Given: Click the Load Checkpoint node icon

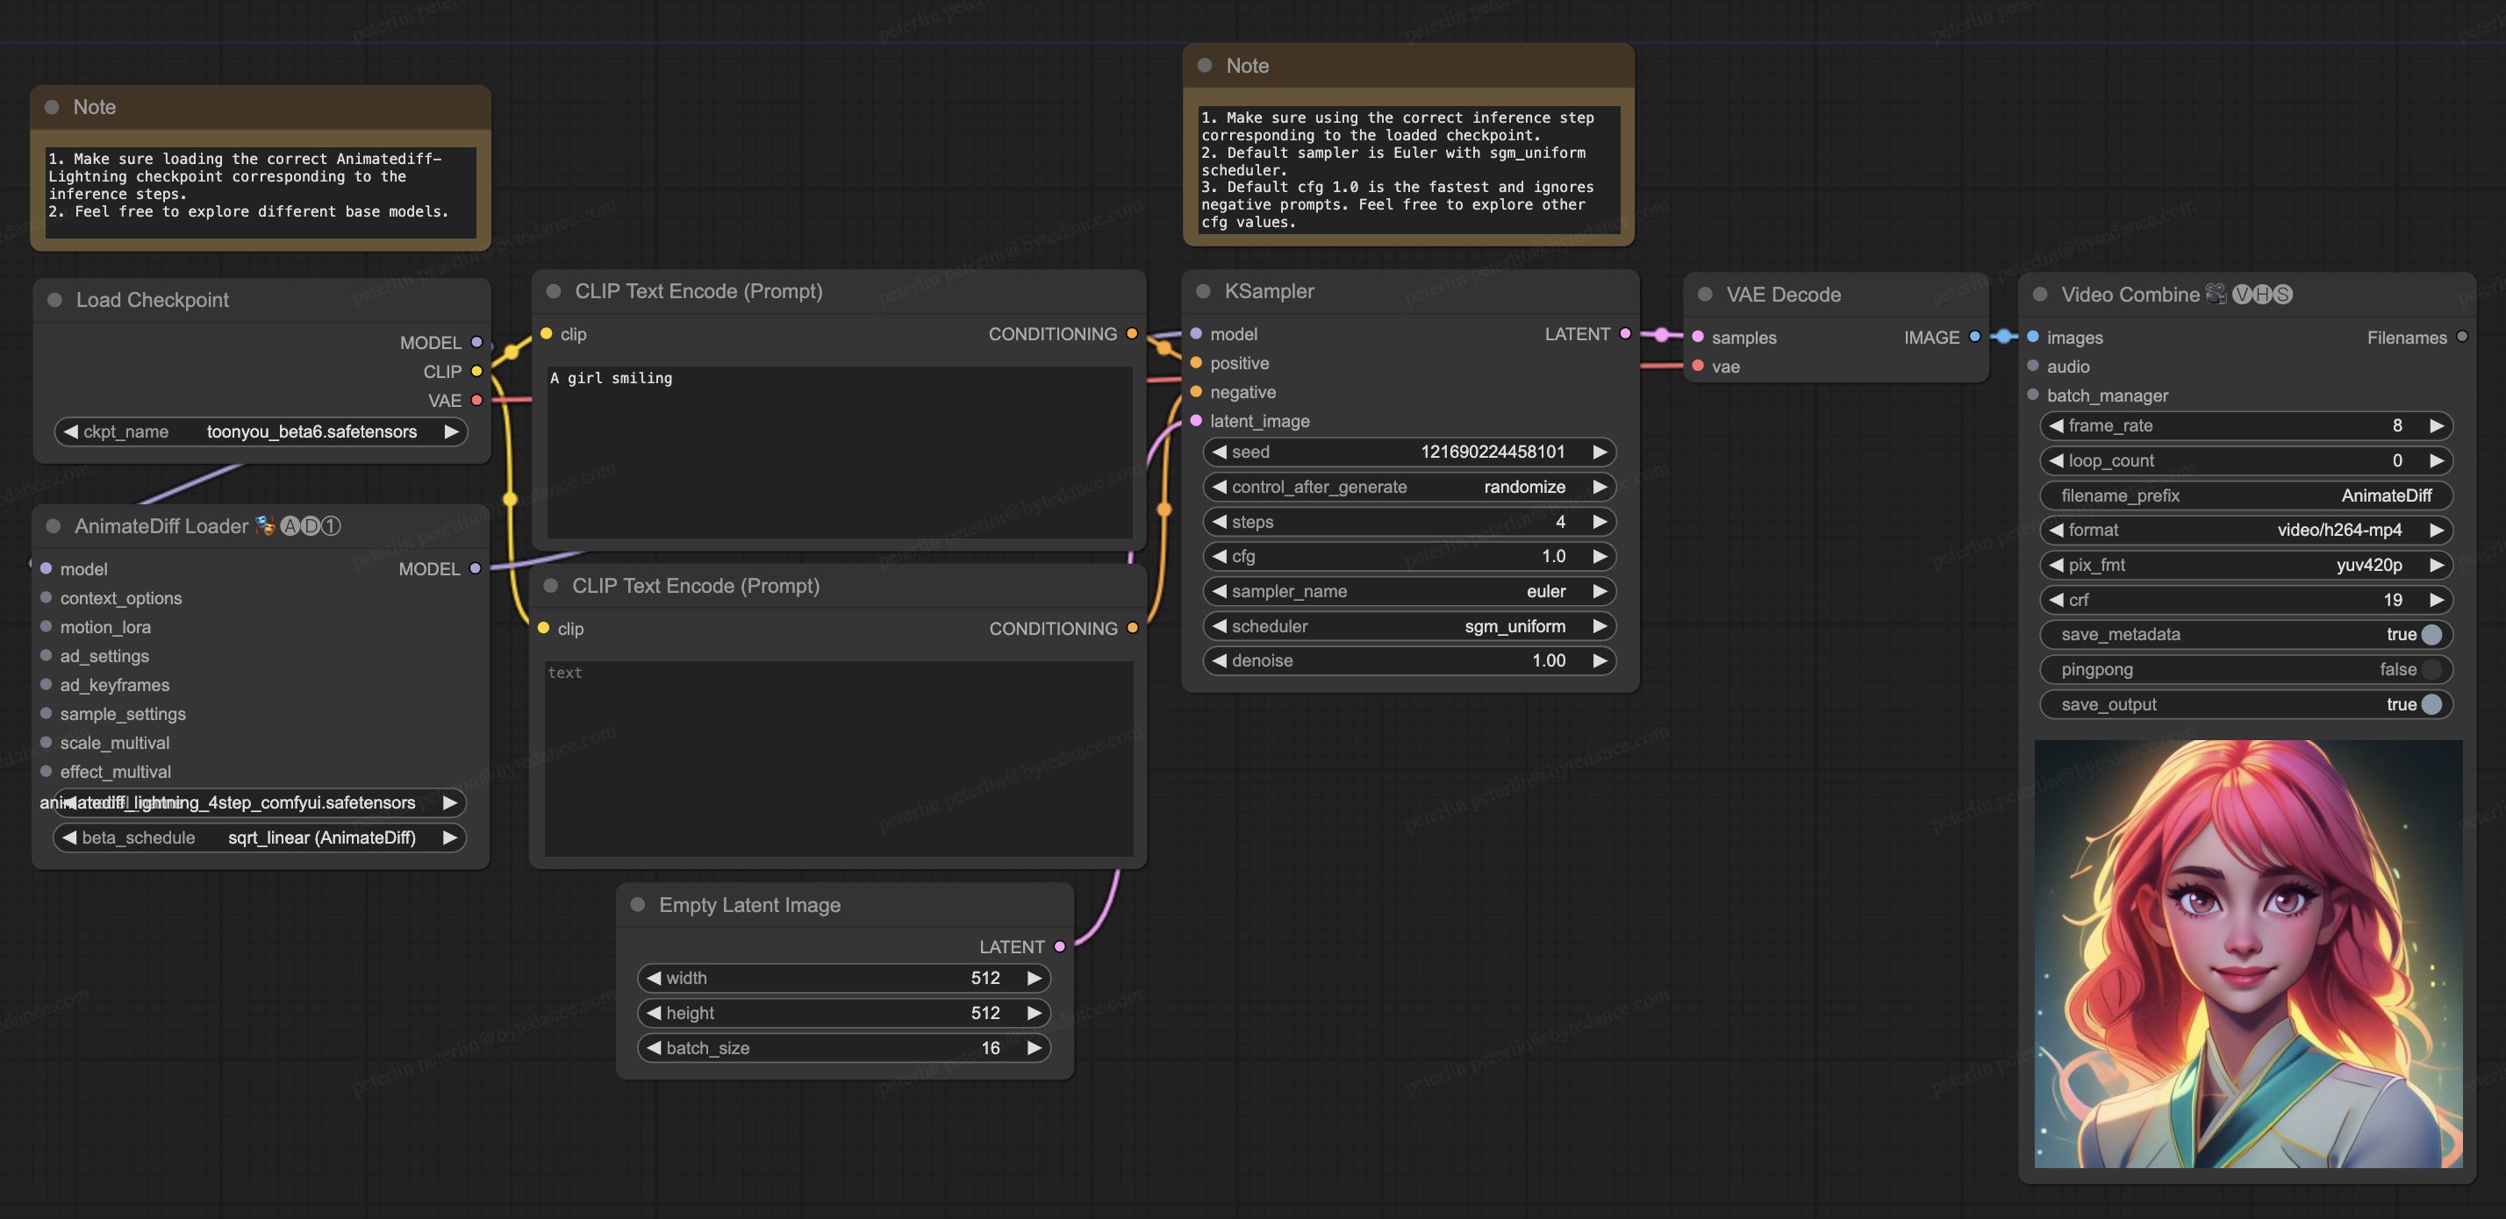Looking at the screenshot, I should point(53,299).
